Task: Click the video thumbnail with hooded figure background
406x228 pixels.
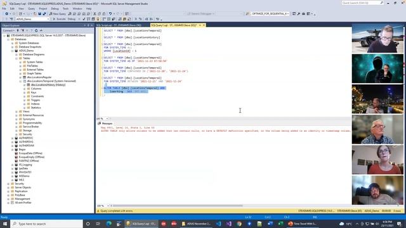Action: (x=377, y=68)
